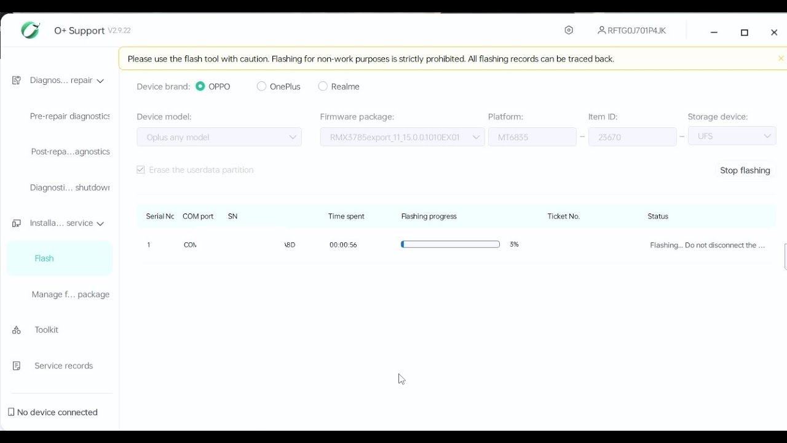Select the Realme device brand radio button
The height and width of the screenshot is (443, 787).
[x=323, y=86]
